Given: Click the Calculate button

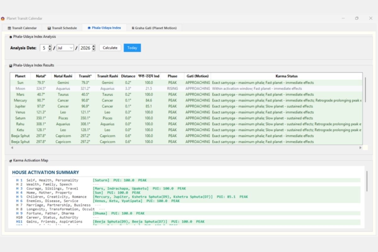Looking at the screenshot, I should (x=110, y=48).
